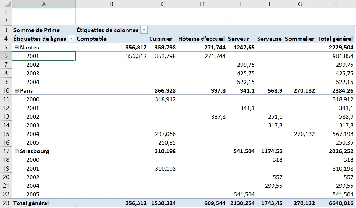Image resolution: width=356 pixels, height=208 pixels.
Task: Select the Hôtesse d'accueil header cell
Action: tap(202, 39)
